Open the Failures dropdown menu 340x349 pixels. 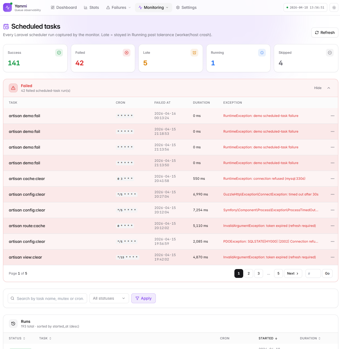(119, 7)
